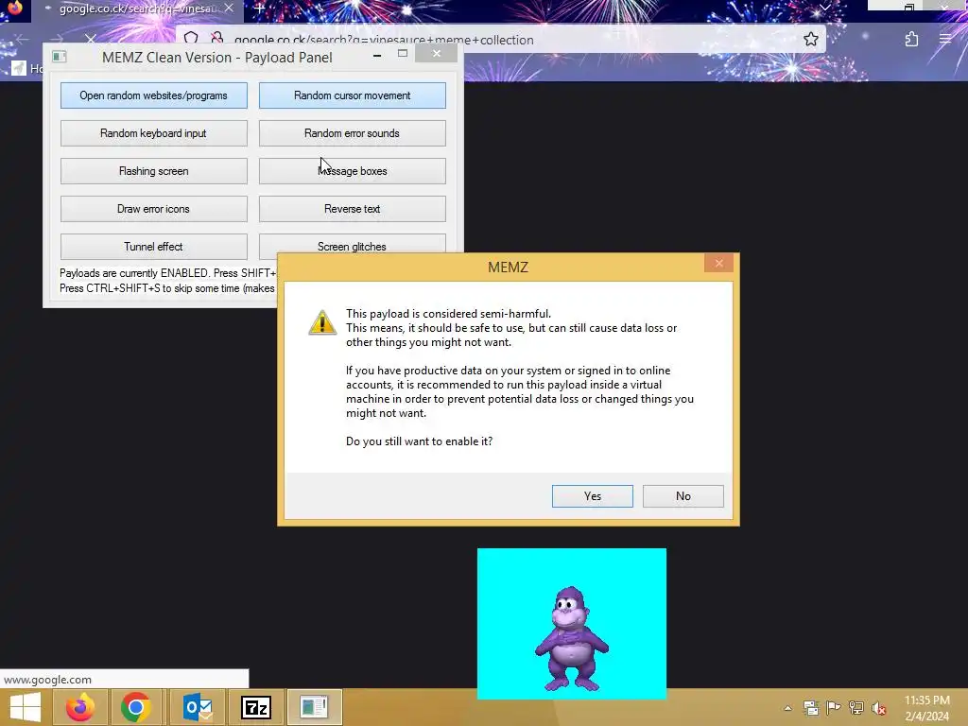Click the muted volume tray icon
Image resolution: width=968 pixels, height=726 pixels.
pos(878,708)
